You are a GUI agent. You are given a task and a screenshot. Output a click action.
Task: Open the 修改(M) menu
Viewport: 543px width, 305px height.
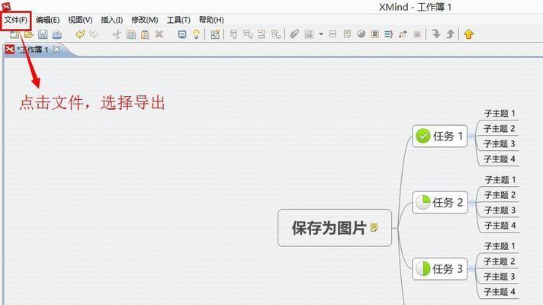(x=144, y=20)
